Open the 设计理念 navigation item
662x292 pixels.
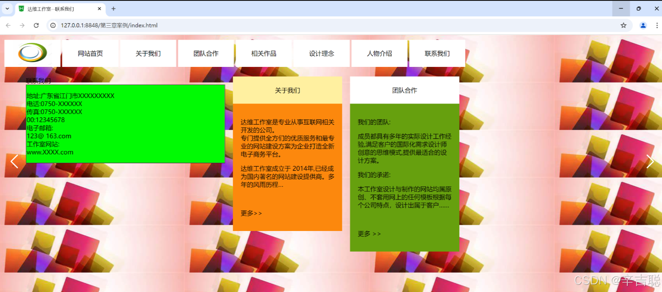(x=321, y=53)
